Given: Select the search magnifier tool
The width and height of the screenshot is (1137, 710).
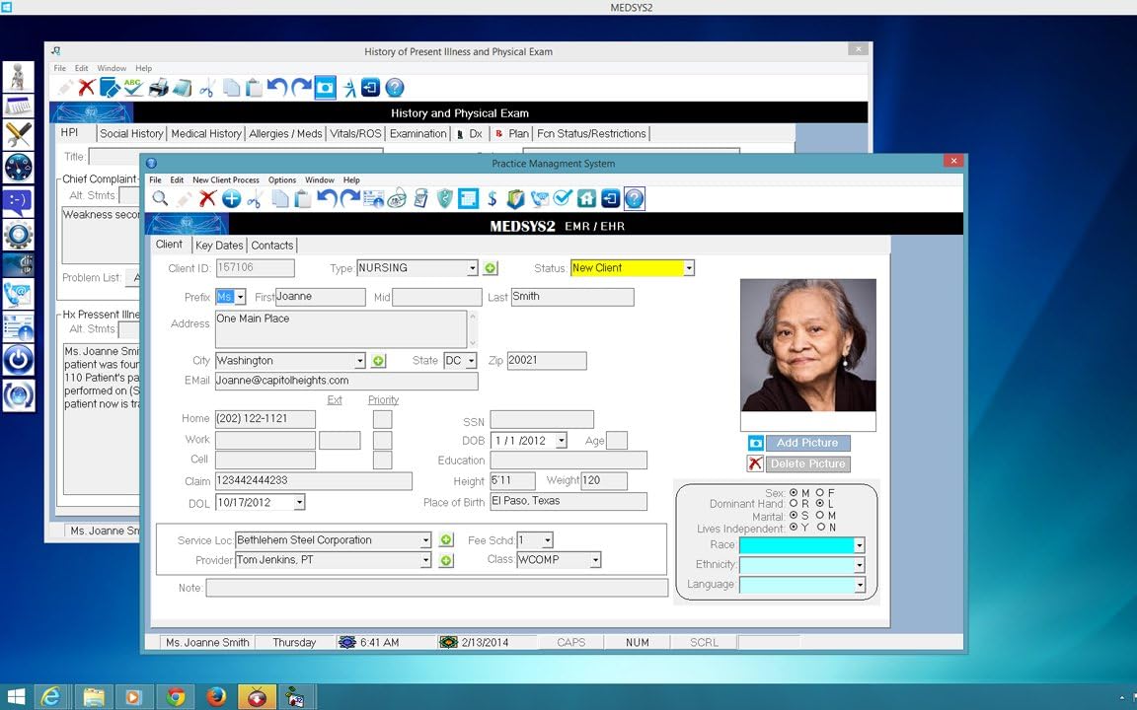Looking at the screenshot, I should (x=161, y=198).
